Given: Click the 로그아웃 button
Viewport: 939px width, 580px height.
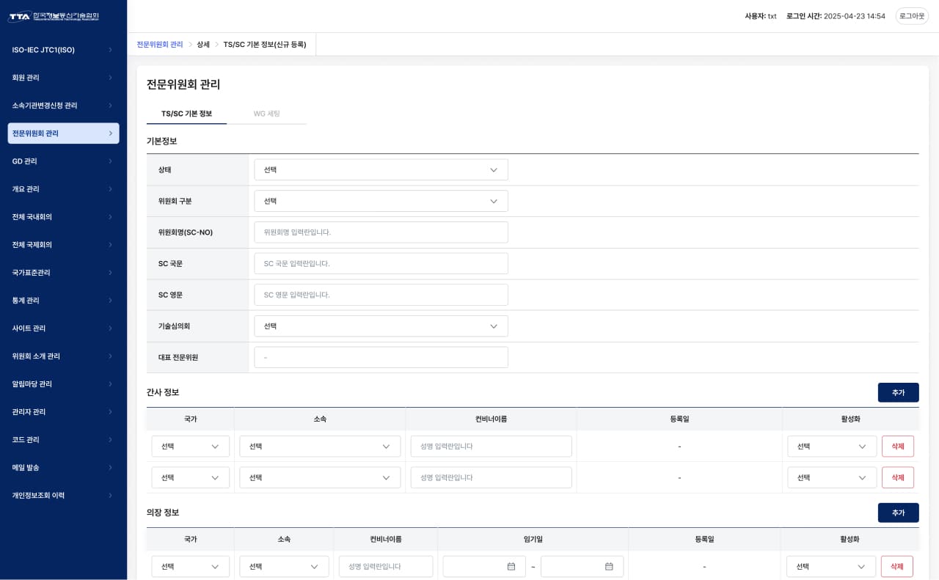Looking at the screenshot, I should pos(912,16).
